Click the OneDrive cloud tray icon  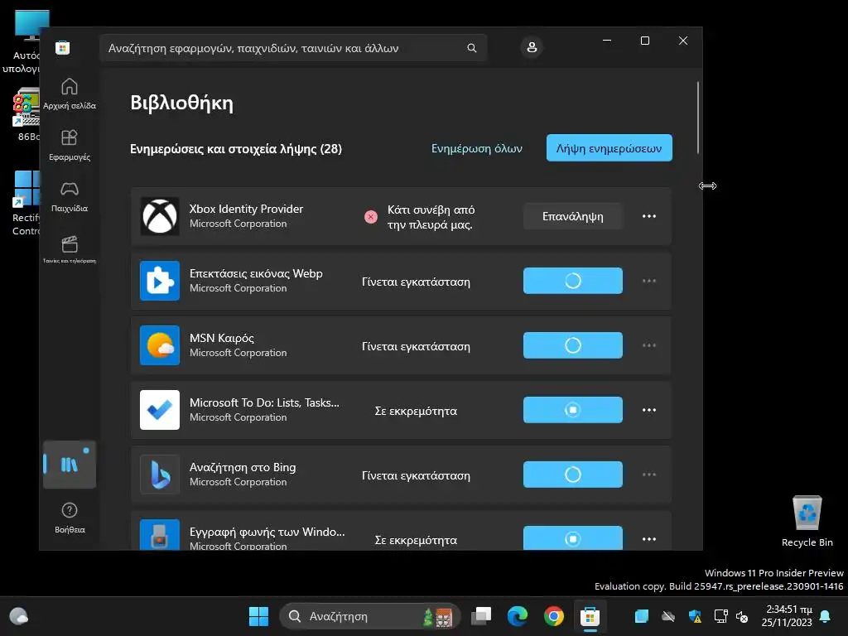pos(668,616)
